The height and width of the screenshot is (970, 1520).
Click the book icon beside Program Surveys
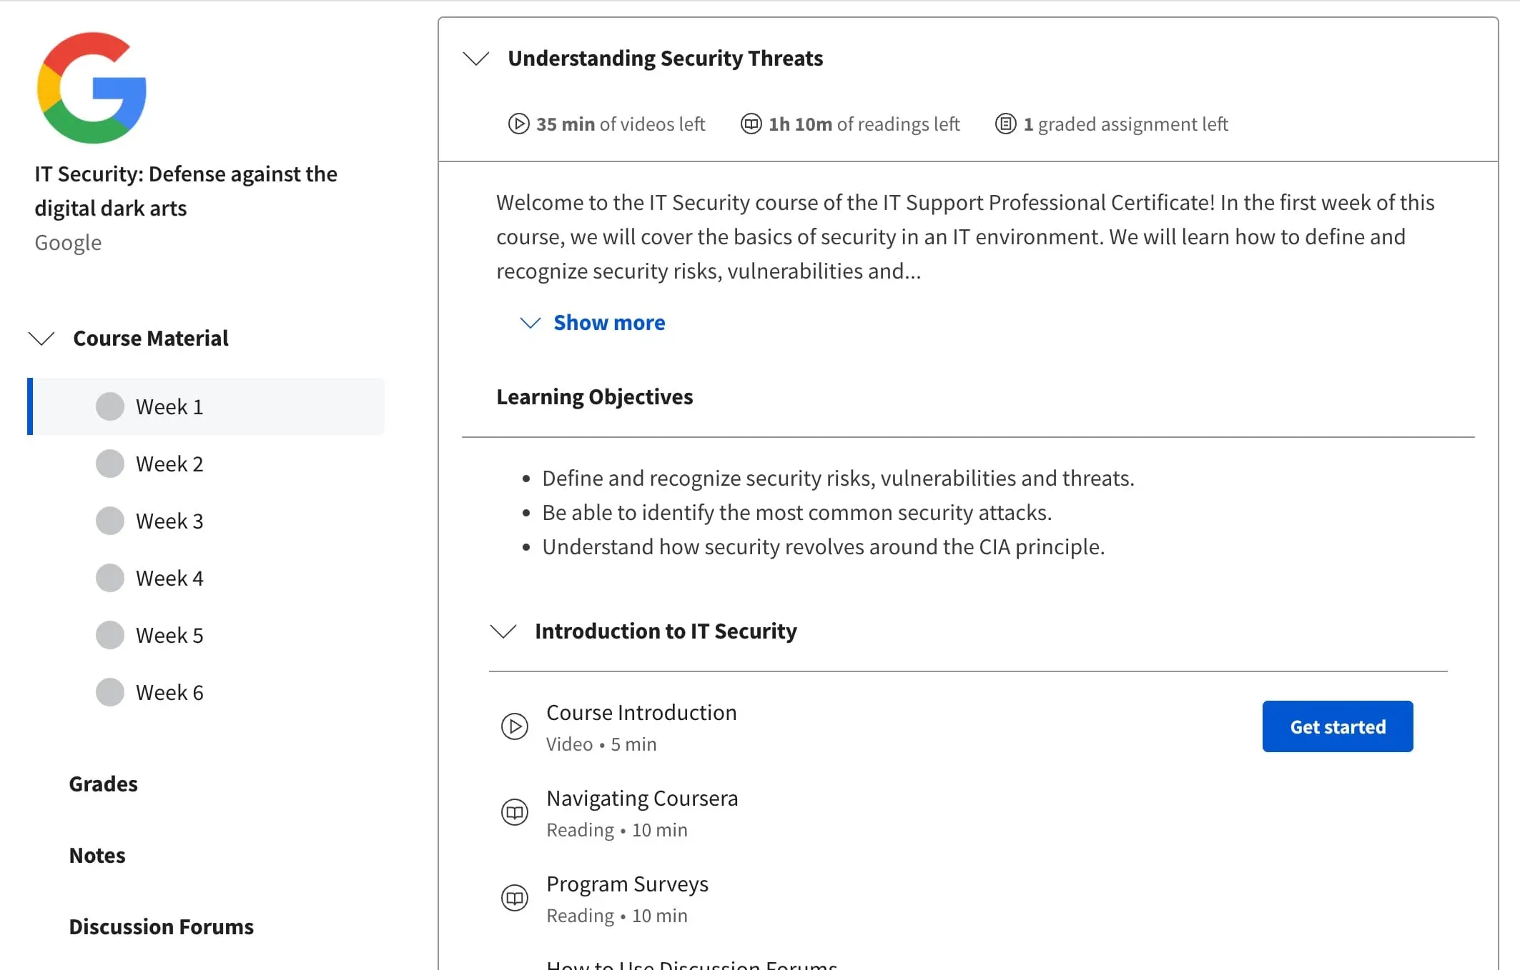click(x=514, y=898)
